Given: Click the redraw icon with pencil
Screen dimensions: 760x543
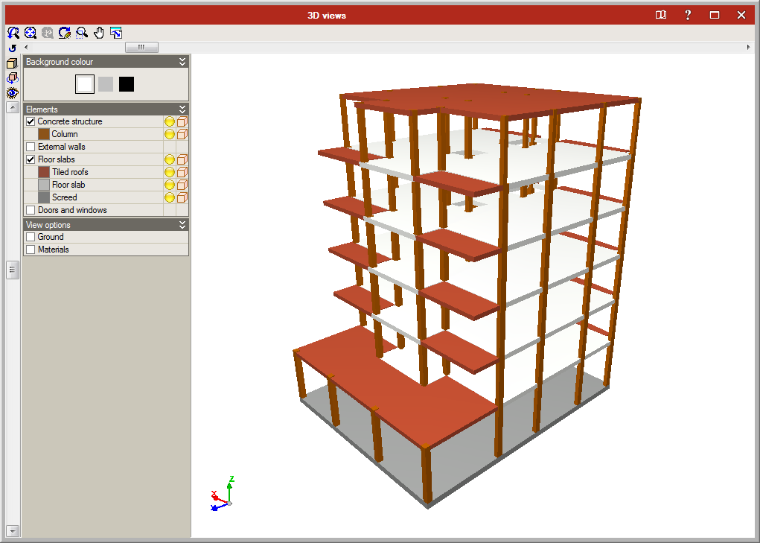Looking at the screenshot, I should tap(65, 33).
